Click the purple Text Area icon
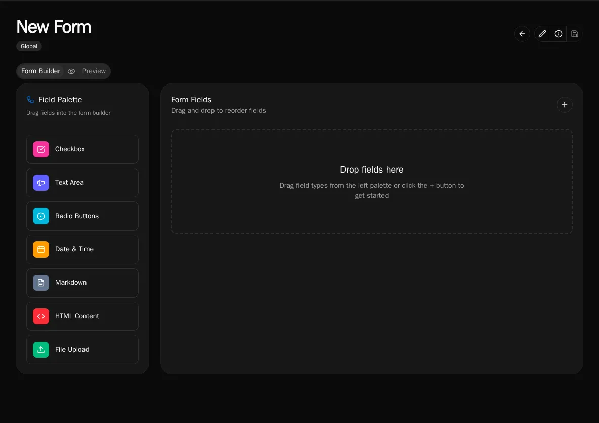This screenshot has height=423, width=599. 41,183
